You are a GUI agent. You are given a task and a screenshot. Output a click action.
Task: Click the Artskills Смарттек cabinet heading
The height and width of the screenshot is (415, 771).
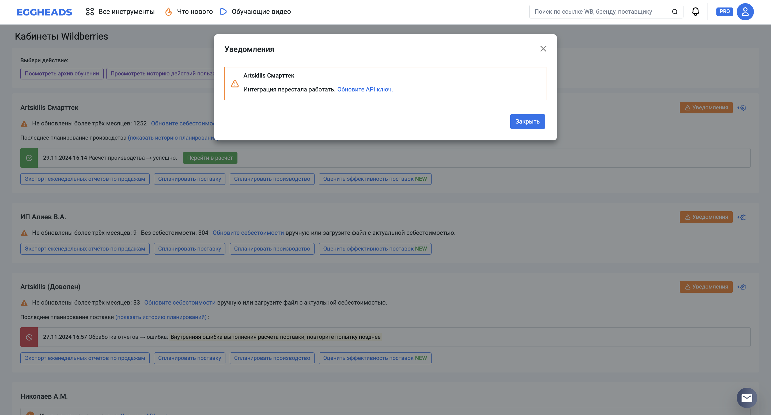pyautogui.click(x=49, y=108)
